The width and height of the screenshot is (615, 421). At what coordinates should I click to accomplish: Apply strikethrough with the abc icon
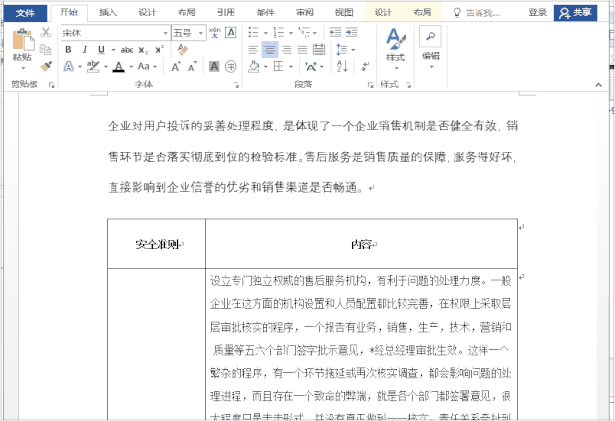[127, 50]
